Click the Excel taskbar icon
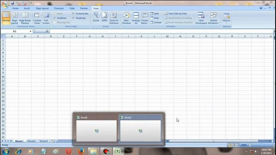This screenshot has width=276, height=155. point(118,151)
